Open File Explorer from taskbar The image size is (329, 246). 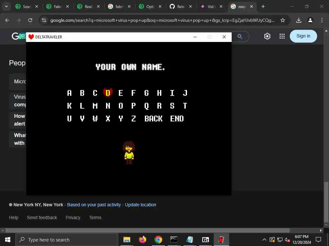127,240
